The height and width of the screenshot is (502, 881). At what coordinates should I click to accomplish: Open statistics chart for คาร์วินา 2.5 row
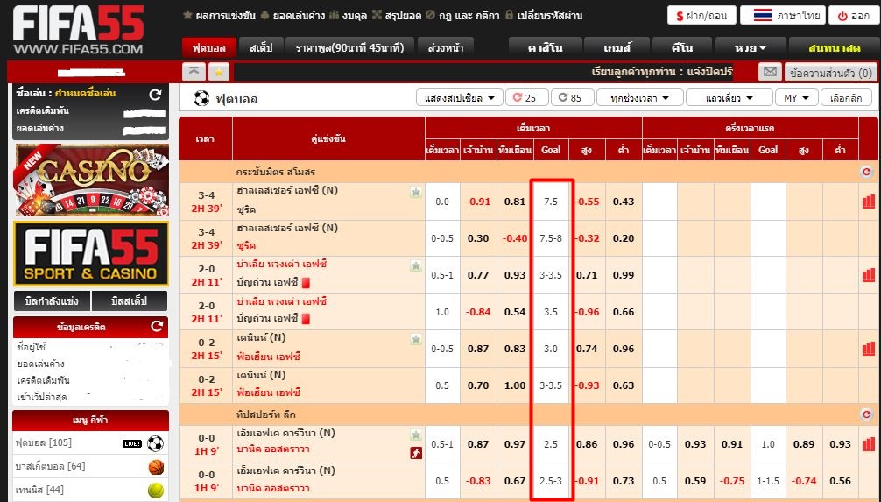tap(869, 444)
